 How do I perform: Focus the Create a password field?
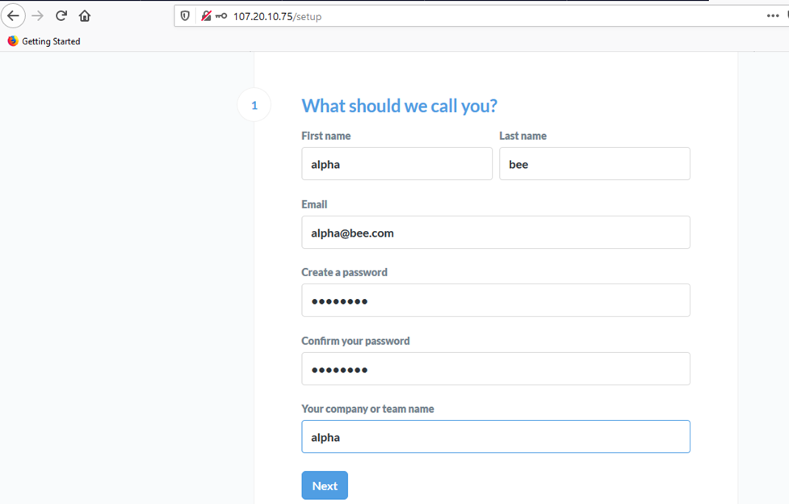496,300
